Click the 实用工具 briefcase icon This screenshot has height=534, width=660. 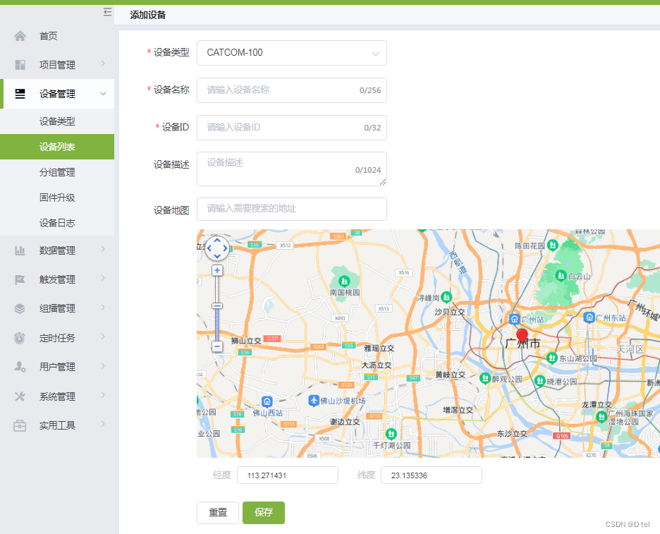20,425
